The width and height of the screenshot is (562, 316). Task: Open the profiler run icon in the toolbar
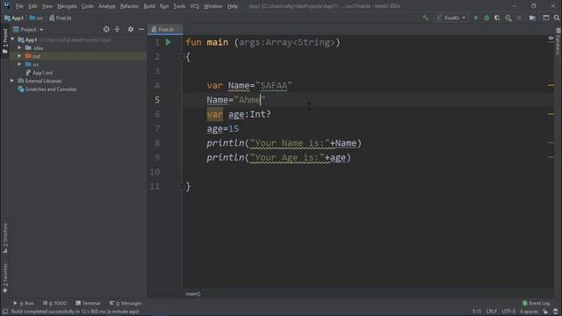click(x=508, y=18)
